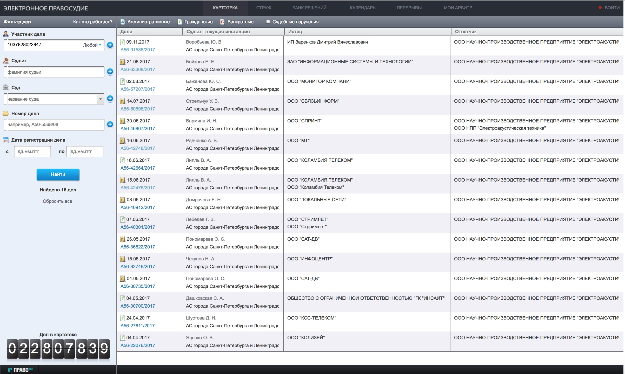Add another judge with the plus icon
This screenshot has height=374, width=625.
[110, 72]
